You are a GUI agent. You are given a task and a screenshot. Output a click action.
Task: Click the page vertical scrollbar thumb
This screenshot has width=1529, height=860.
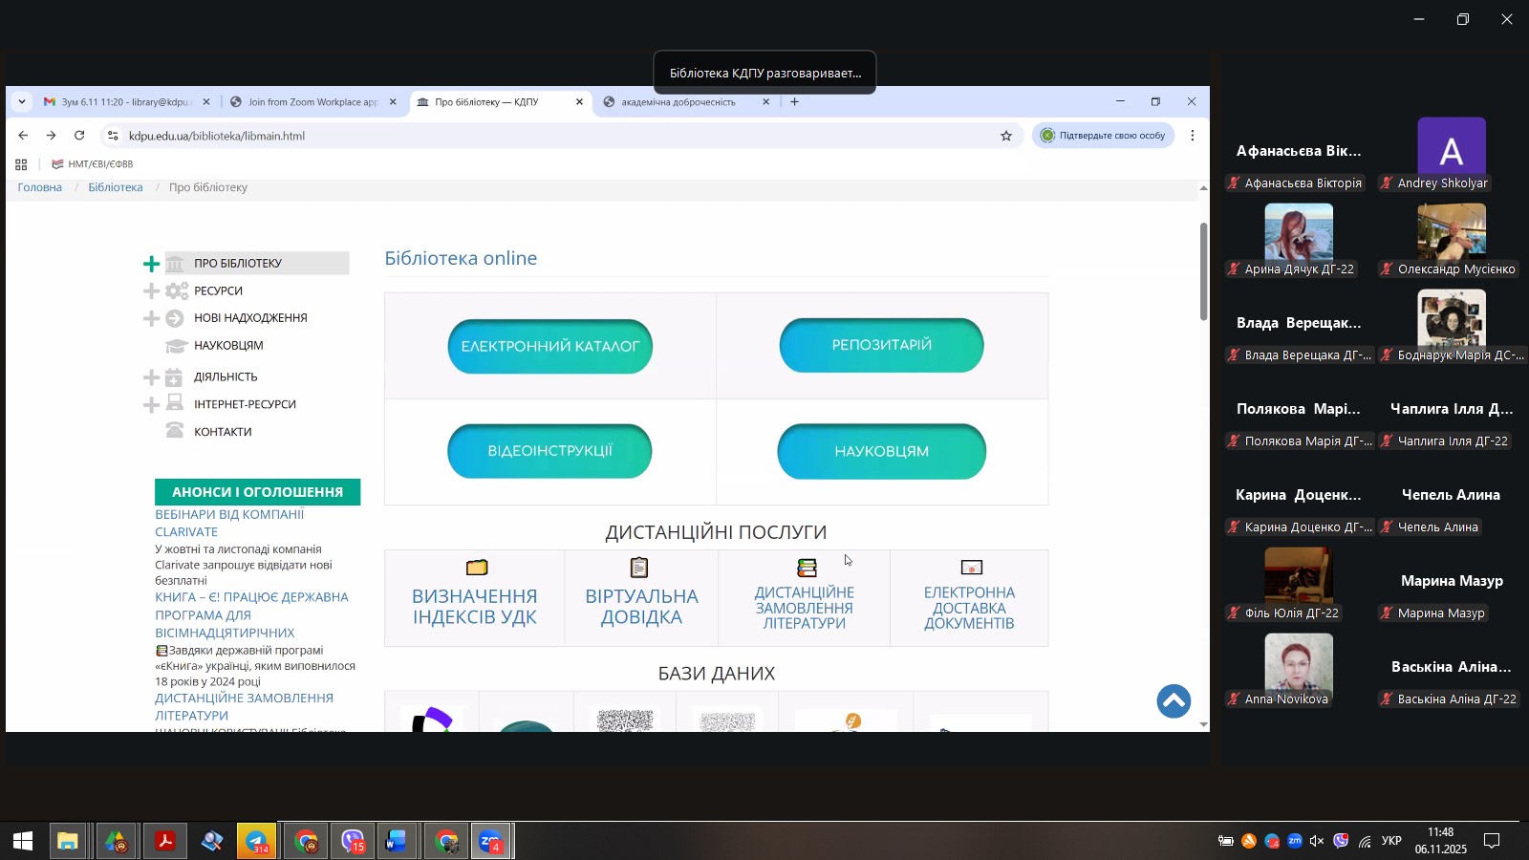[1203, 272]
